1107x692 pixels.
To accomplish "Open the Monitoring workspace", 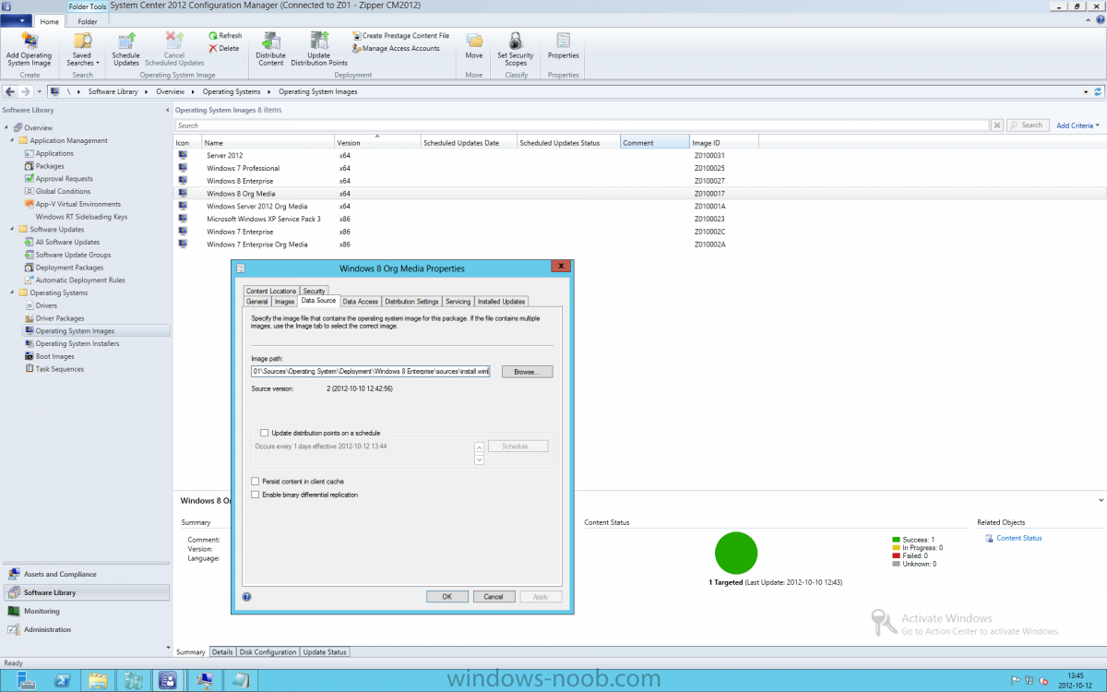I will click(x=85, y=611).
